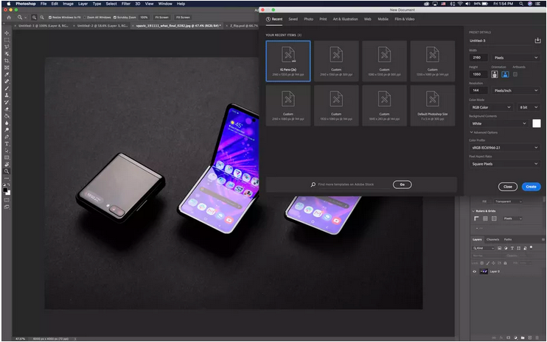Viewport: 547px width, 342px height.
Task: Switch to the Photo tab
Action: coord(308,19)
